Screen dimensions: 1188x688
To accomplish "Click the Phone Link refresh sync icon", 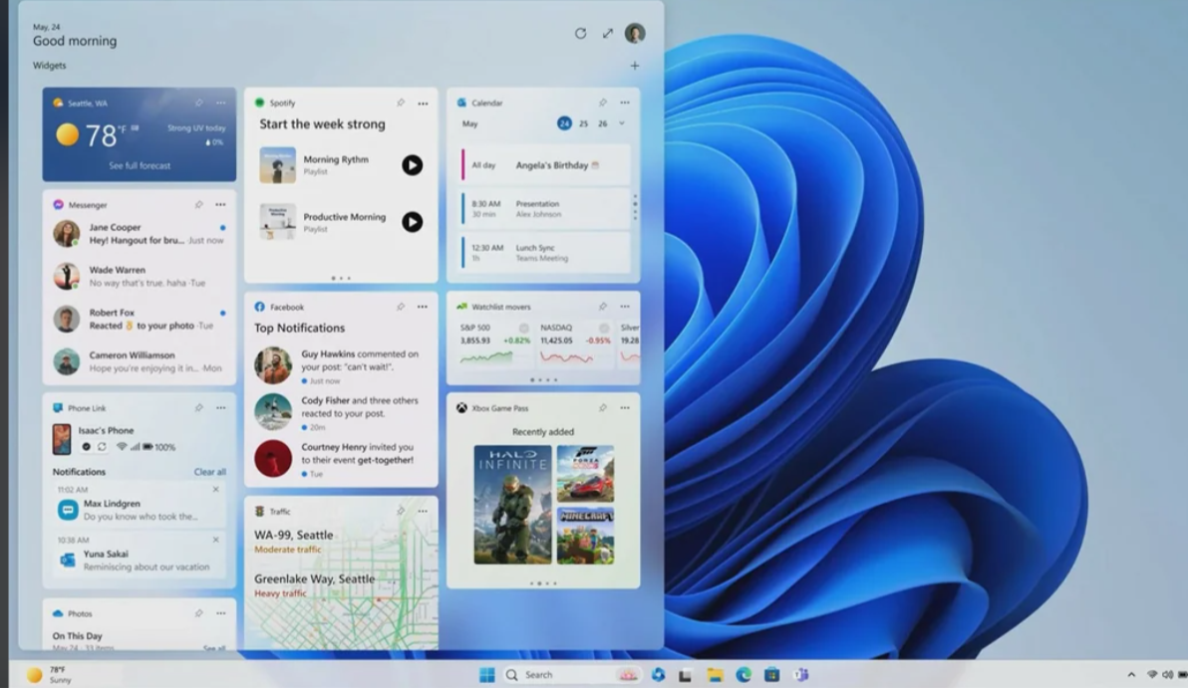I will click(102, 447).
